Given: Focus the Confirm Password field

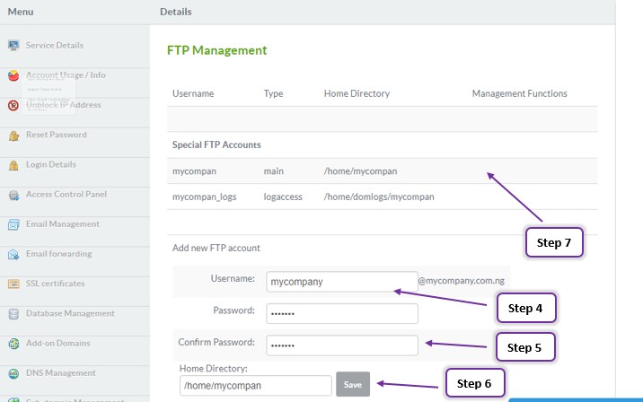Looking at the screenshot, I should pos(342,345).
